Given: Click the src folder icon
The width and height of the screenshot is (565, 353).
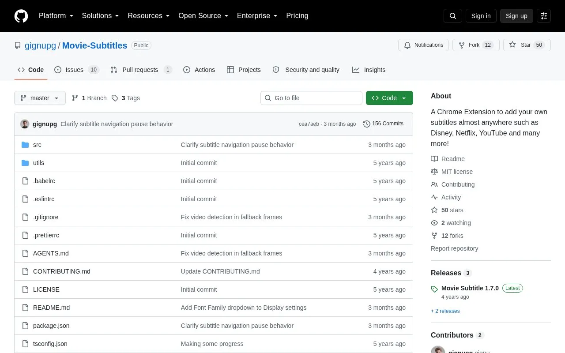Looking at the screenshot, I should coord(25,145).
